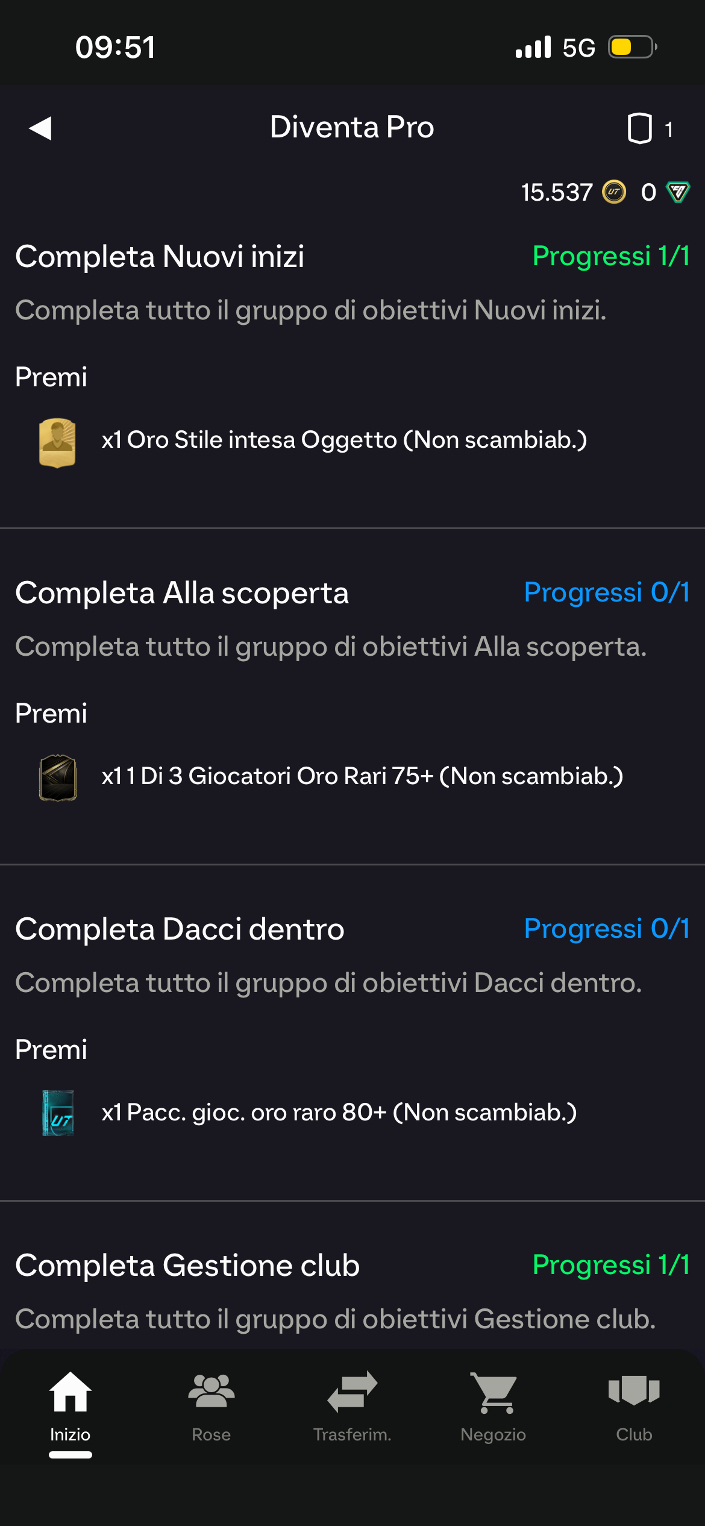Viewport: 705px width, 1526px height.
Task: Tap the UT coins icon
Action: [x=614, y=192]
